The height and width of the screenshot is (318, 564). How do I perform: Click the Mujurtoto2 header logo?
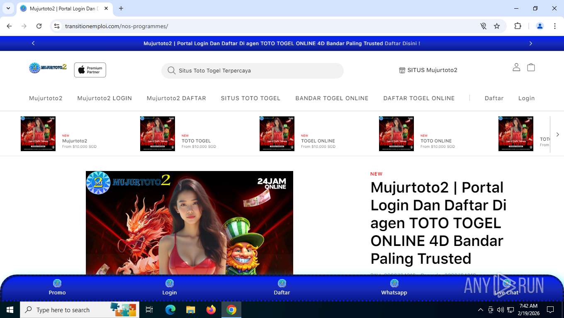(48, 67)
